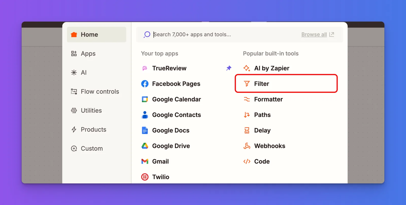This screenshot has width=406, height=205.
Task: Click the red Twilio icon
Action: (x=145, y=177)
